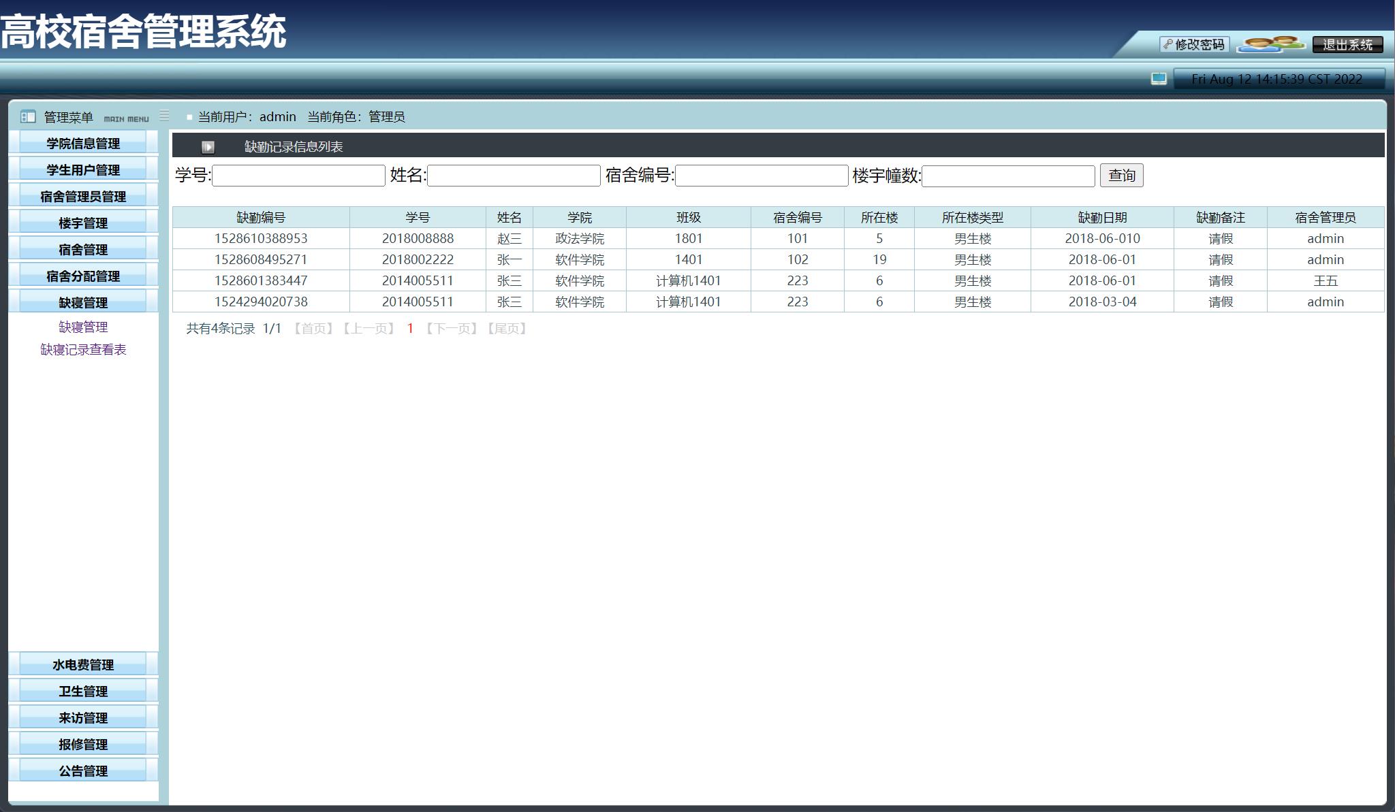Open the 缺寝管理 sublink under menu
Screen dimensions: 1395x812
(83, 327)
